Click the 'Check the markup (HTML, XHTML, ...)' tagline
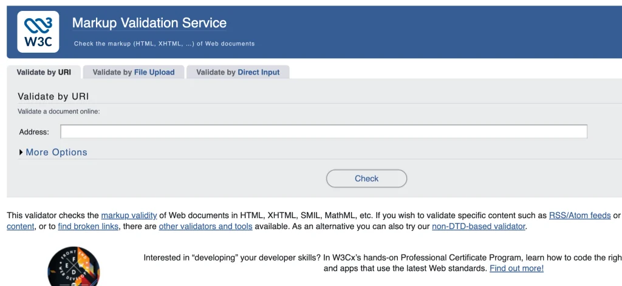 [164, 44]
